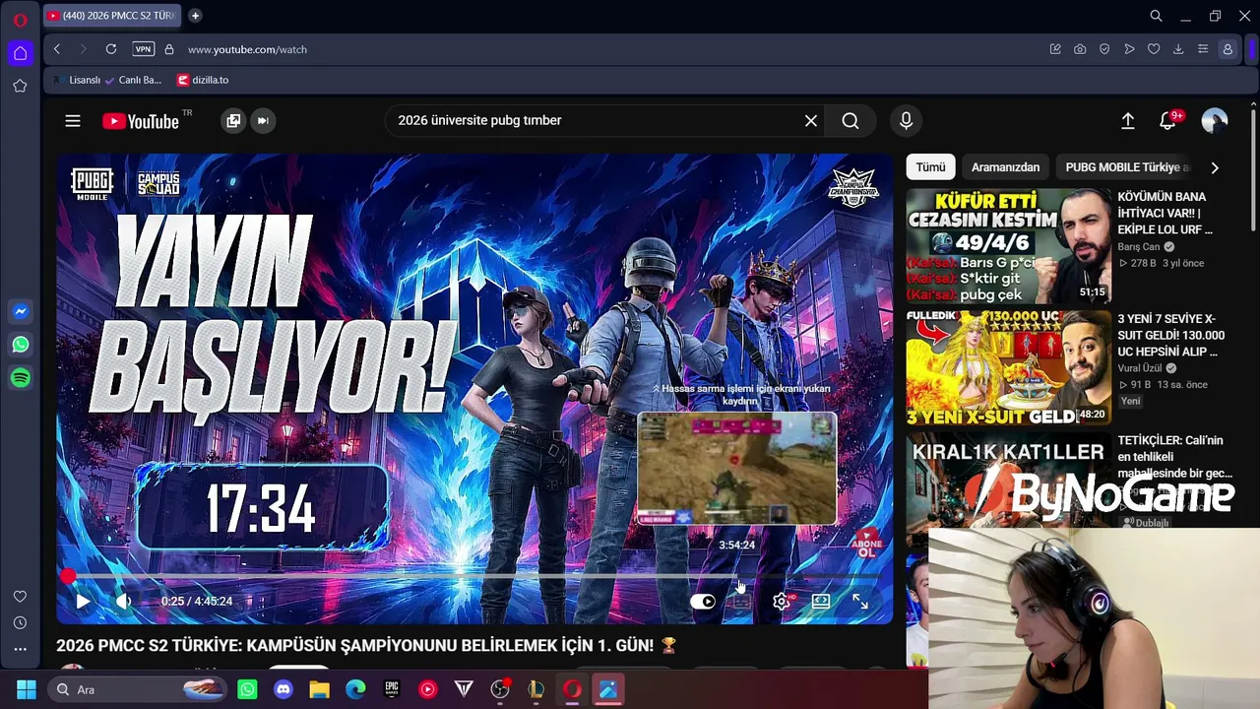Seek on the video progress bar
Screen dimensions: 1260x709
pyautogui.click(x=474, y=577)
